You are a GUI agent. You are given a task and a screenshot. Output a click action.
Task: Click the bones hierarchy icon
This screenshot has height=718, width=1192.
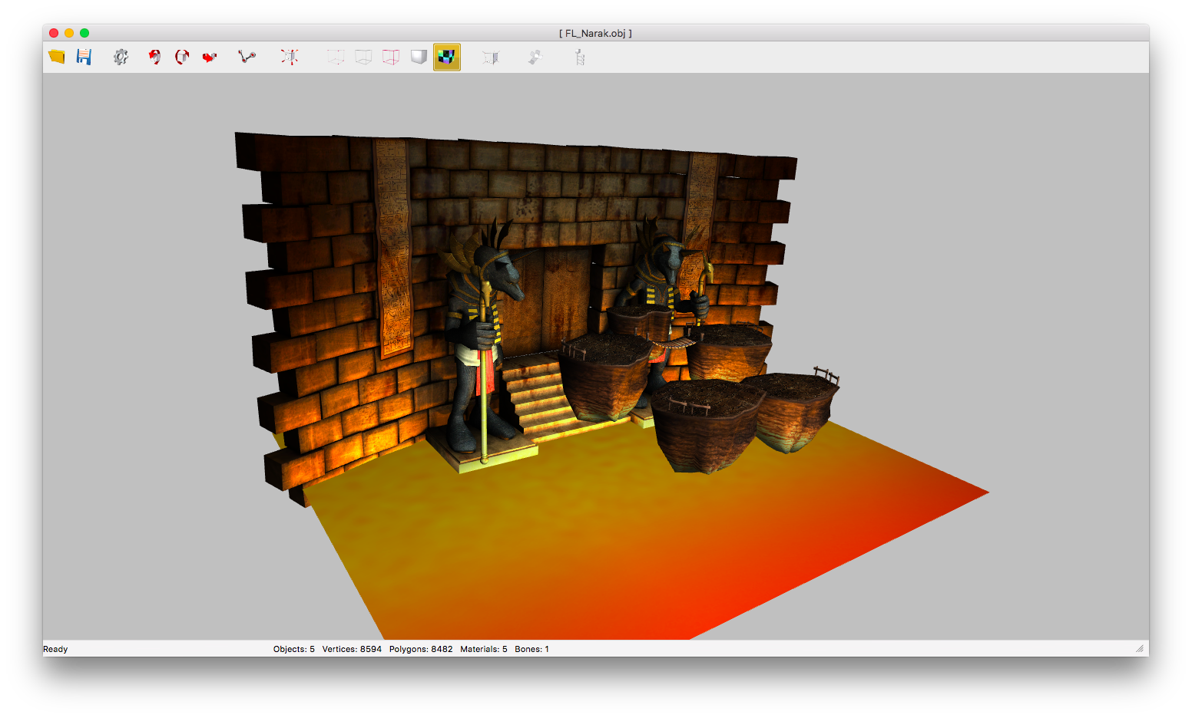click(580, 57)
